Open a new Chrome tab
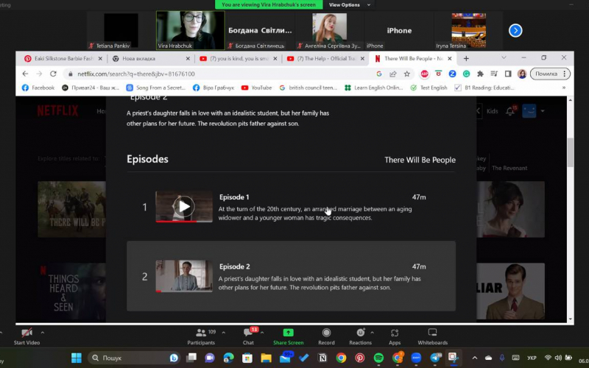 466,59
